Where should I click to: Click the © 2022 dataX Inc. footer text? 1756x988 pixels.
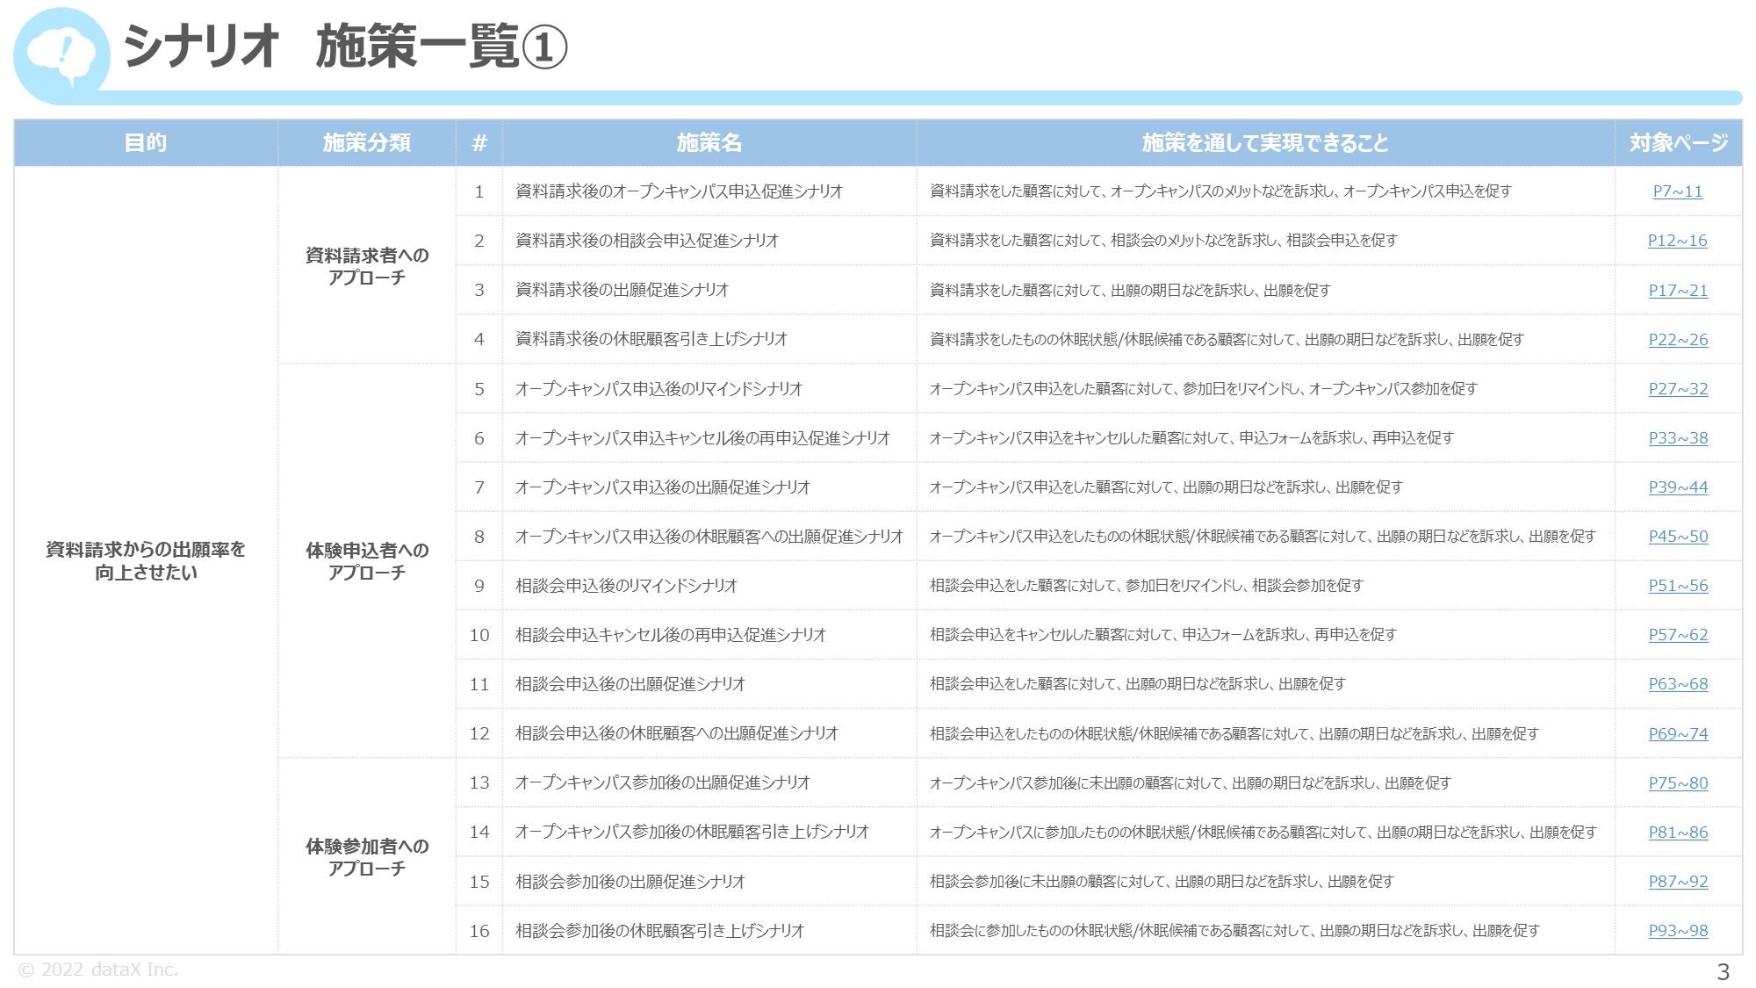coord(98,970)
